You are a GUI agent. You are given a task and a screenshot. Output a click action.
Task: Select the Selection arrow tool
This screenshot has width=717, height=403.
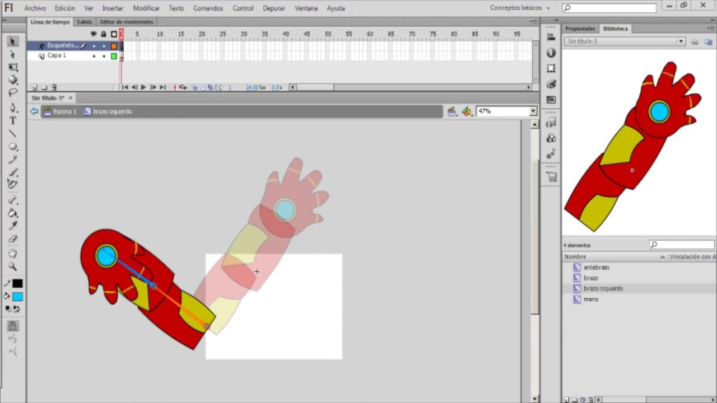tap(12, 42)
